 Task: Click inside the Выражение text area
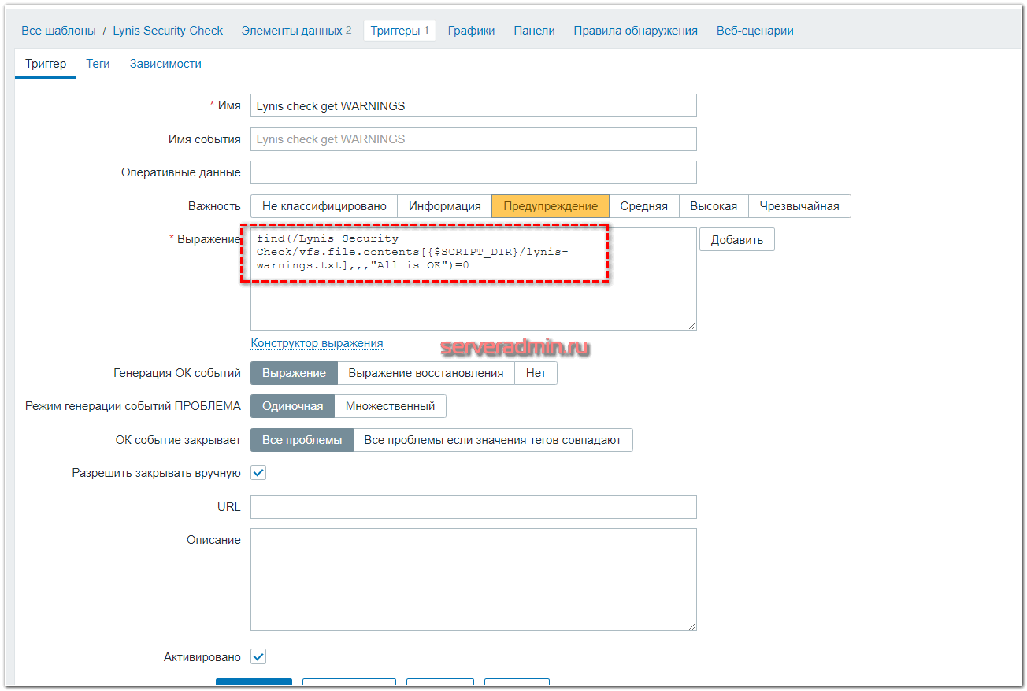473,279
